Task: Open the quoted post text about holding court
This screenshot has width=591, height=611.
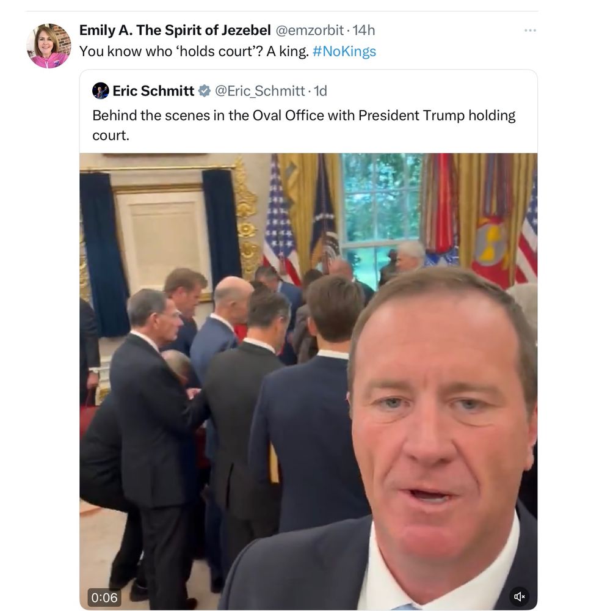Action: [303, 125]
